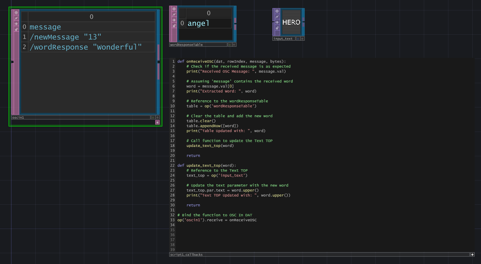The height and width of the screenshot is (264, 481).
Task: Bypass the wordResponseTable node
Action: [174, 20]
